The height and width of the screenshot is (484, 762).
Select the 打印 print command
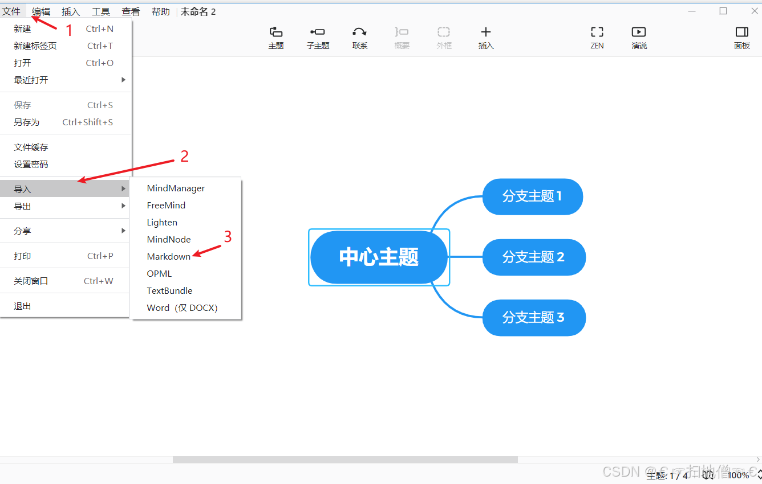point(22,256)
